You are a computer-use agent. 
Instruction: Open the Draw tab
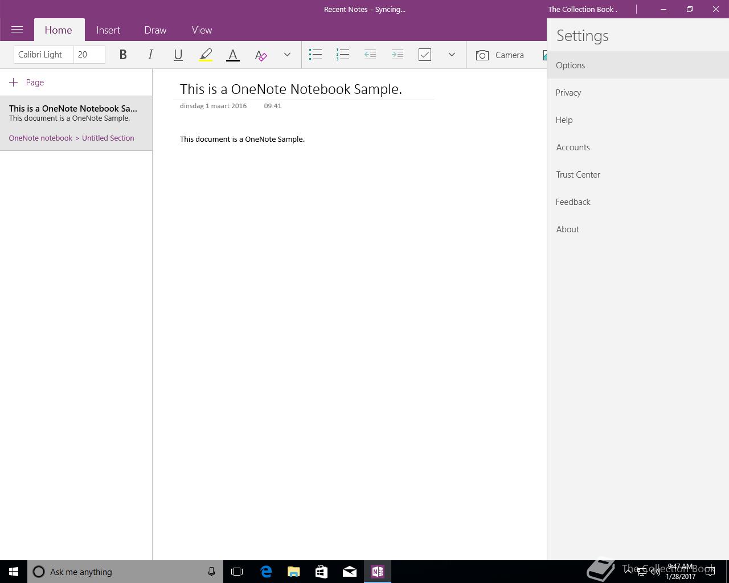155,30
